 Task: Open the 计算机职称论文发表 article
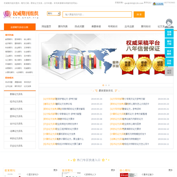pyautogui.click(x=66, y=134)
